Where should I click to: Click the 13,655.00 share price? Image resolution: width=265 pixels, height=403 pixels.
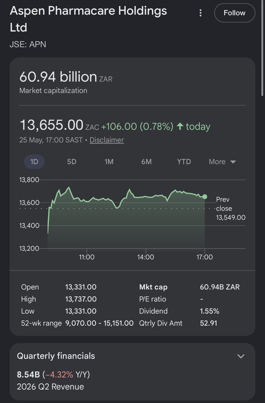tap(51, 125)
